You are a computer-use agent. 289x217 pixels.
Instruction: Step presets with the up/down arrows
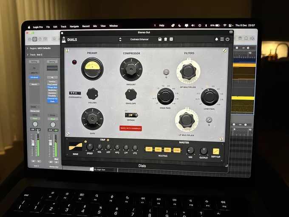[120, 39]
